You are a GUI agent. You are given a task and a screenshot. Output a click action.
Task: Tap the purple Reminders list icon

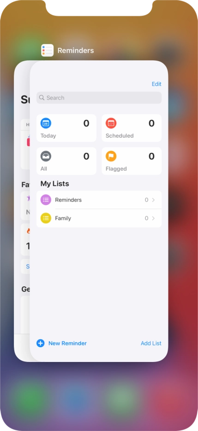tap(46, 200)
